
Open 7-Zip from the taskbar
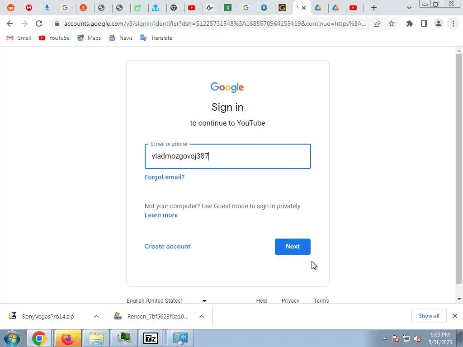point(151,338)
